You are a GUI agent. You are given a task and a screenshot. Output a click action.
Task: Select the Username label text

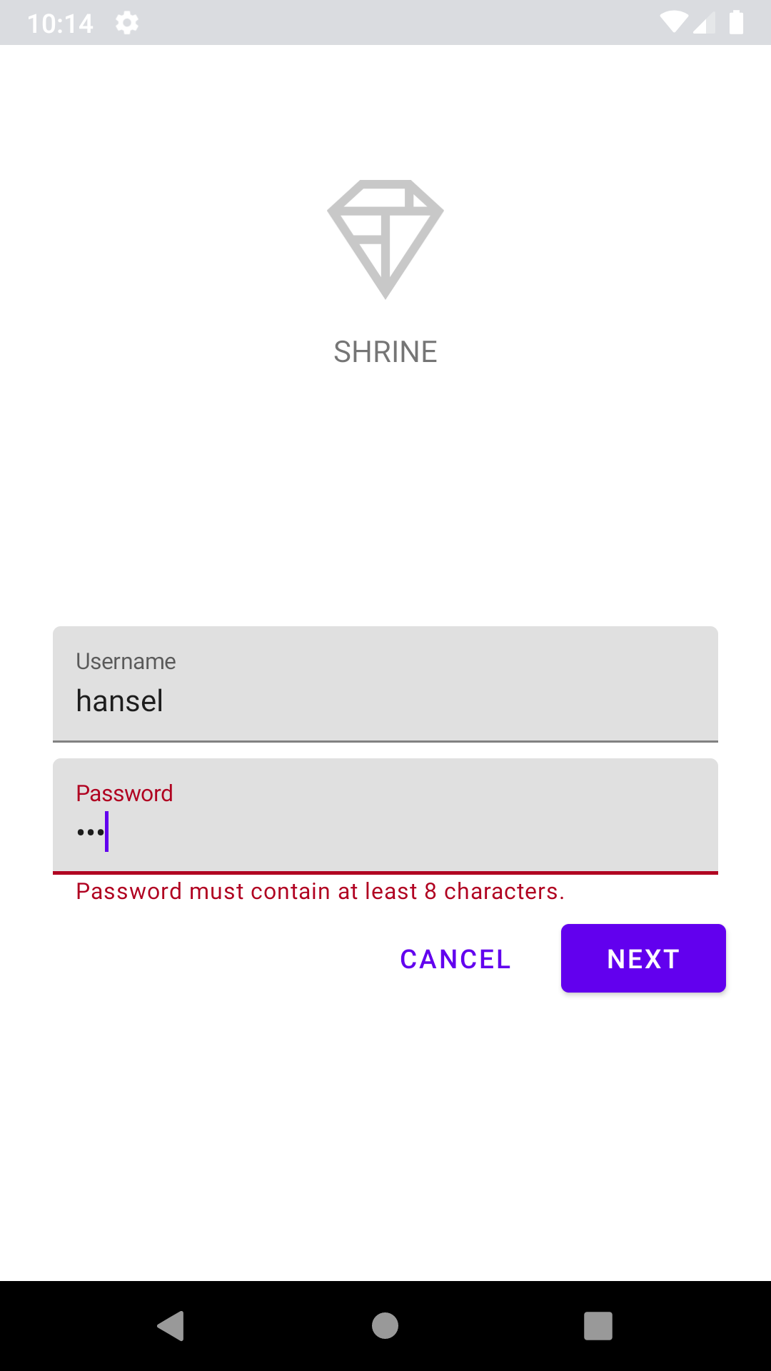point(126,661)
